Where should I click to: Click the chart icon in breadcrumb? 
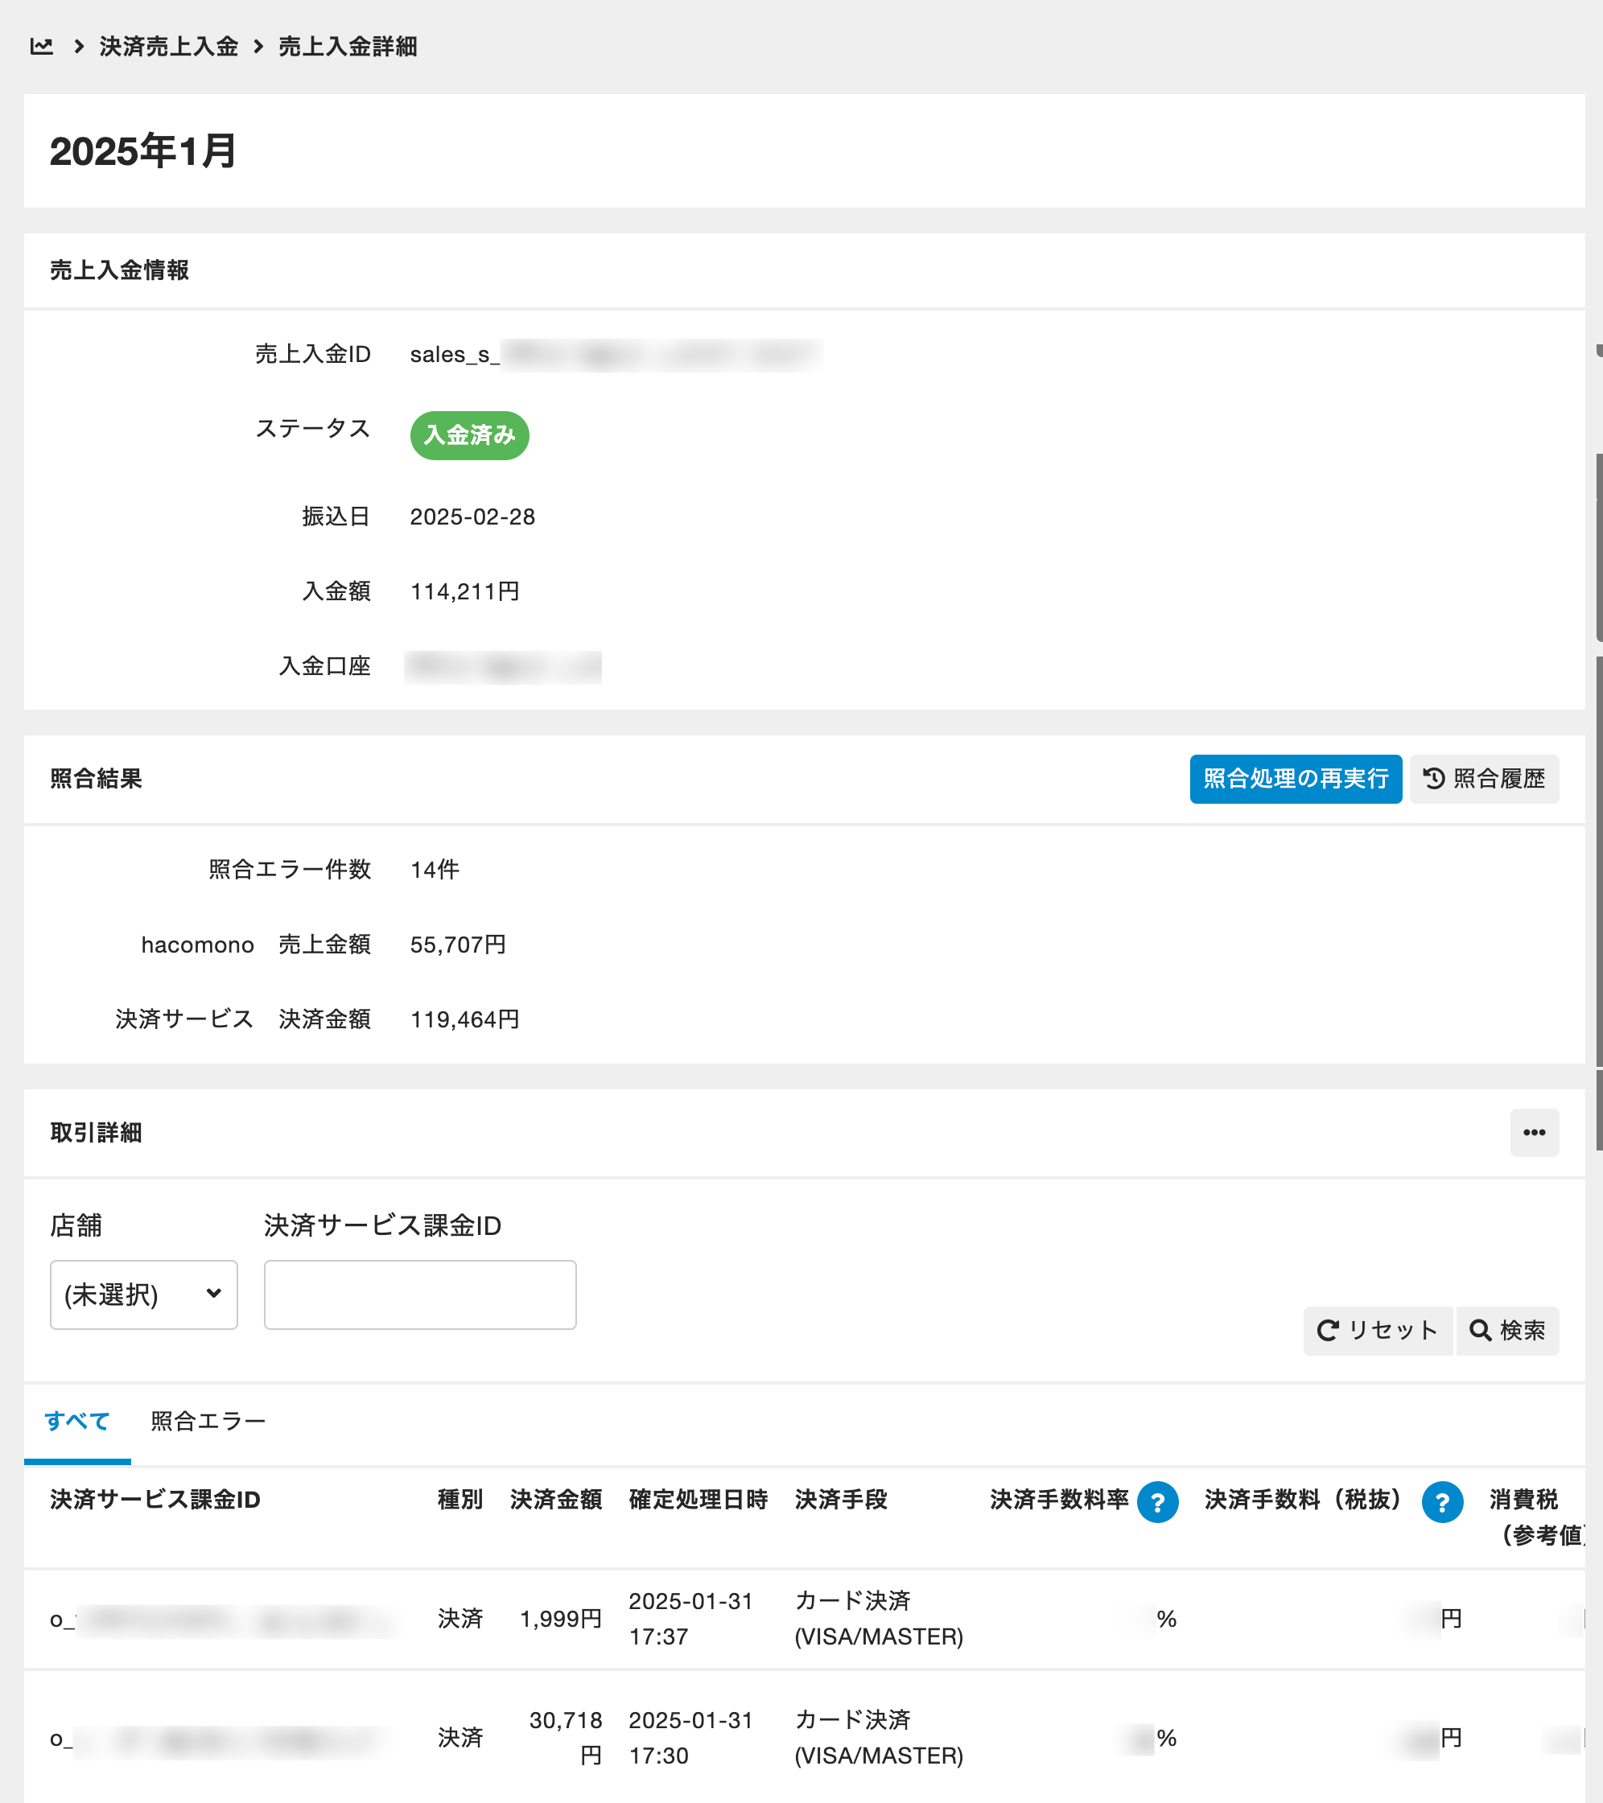(42, 46)
